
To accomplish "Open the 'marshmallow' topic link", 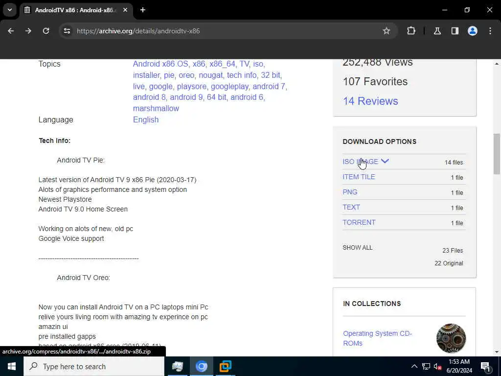I will click(156, 108).
